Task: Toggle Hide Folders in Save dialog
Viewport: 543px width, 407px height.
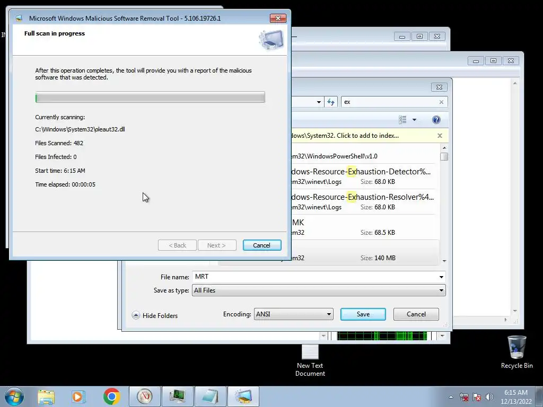Action: tap(155, 315)
